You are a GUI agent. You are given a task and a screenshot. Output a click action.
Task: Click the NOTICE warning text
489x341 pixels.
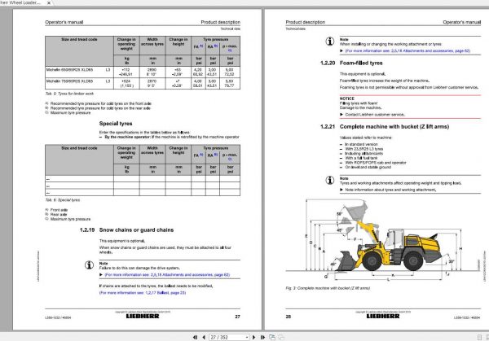coord(347,98)
